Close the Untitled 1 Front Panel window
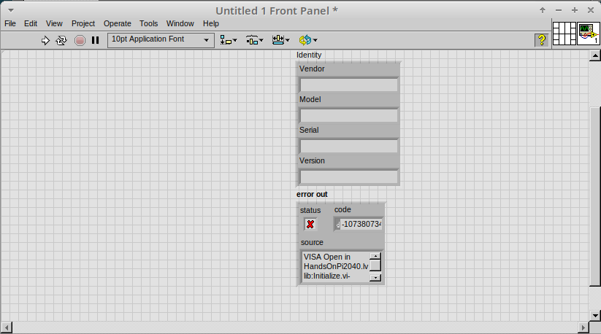Screen dimensions: 601x334 [x=591, y=10]
